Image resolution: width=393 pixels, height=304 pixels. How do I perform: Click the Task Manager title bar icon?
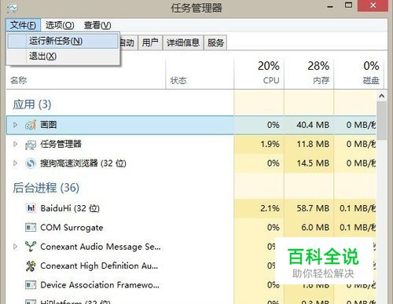click(12, 8)
